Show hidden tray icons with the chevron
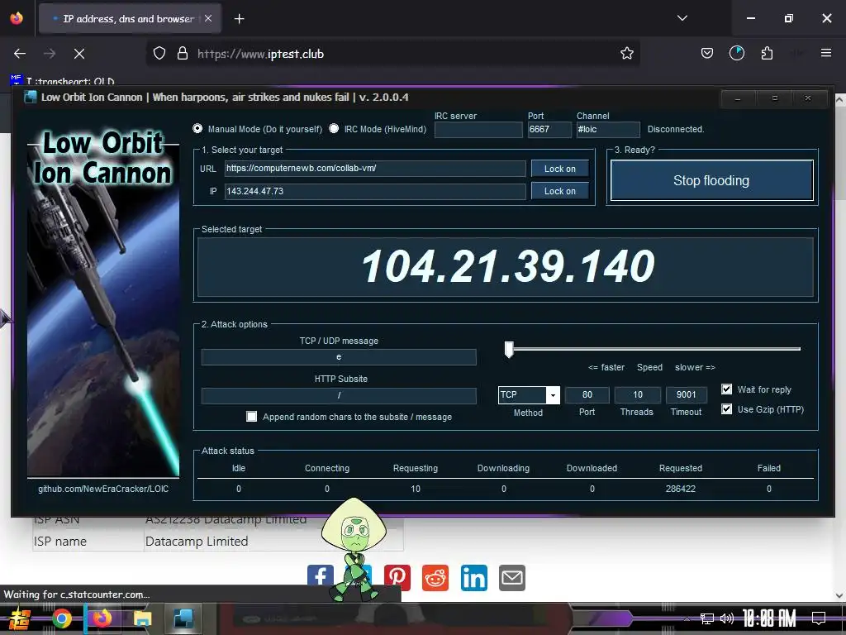 [x=687, y=618]
